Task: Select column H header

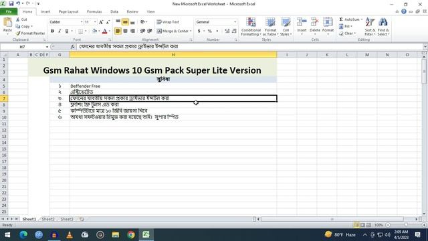Action: point(173,55)
